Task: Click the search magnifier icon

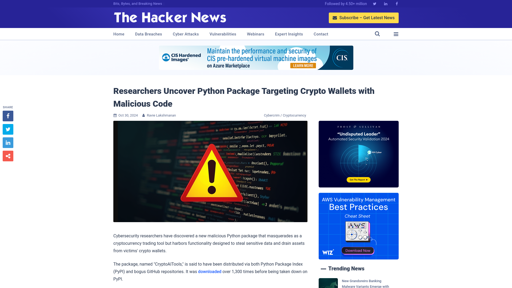Action: point(377,34)
